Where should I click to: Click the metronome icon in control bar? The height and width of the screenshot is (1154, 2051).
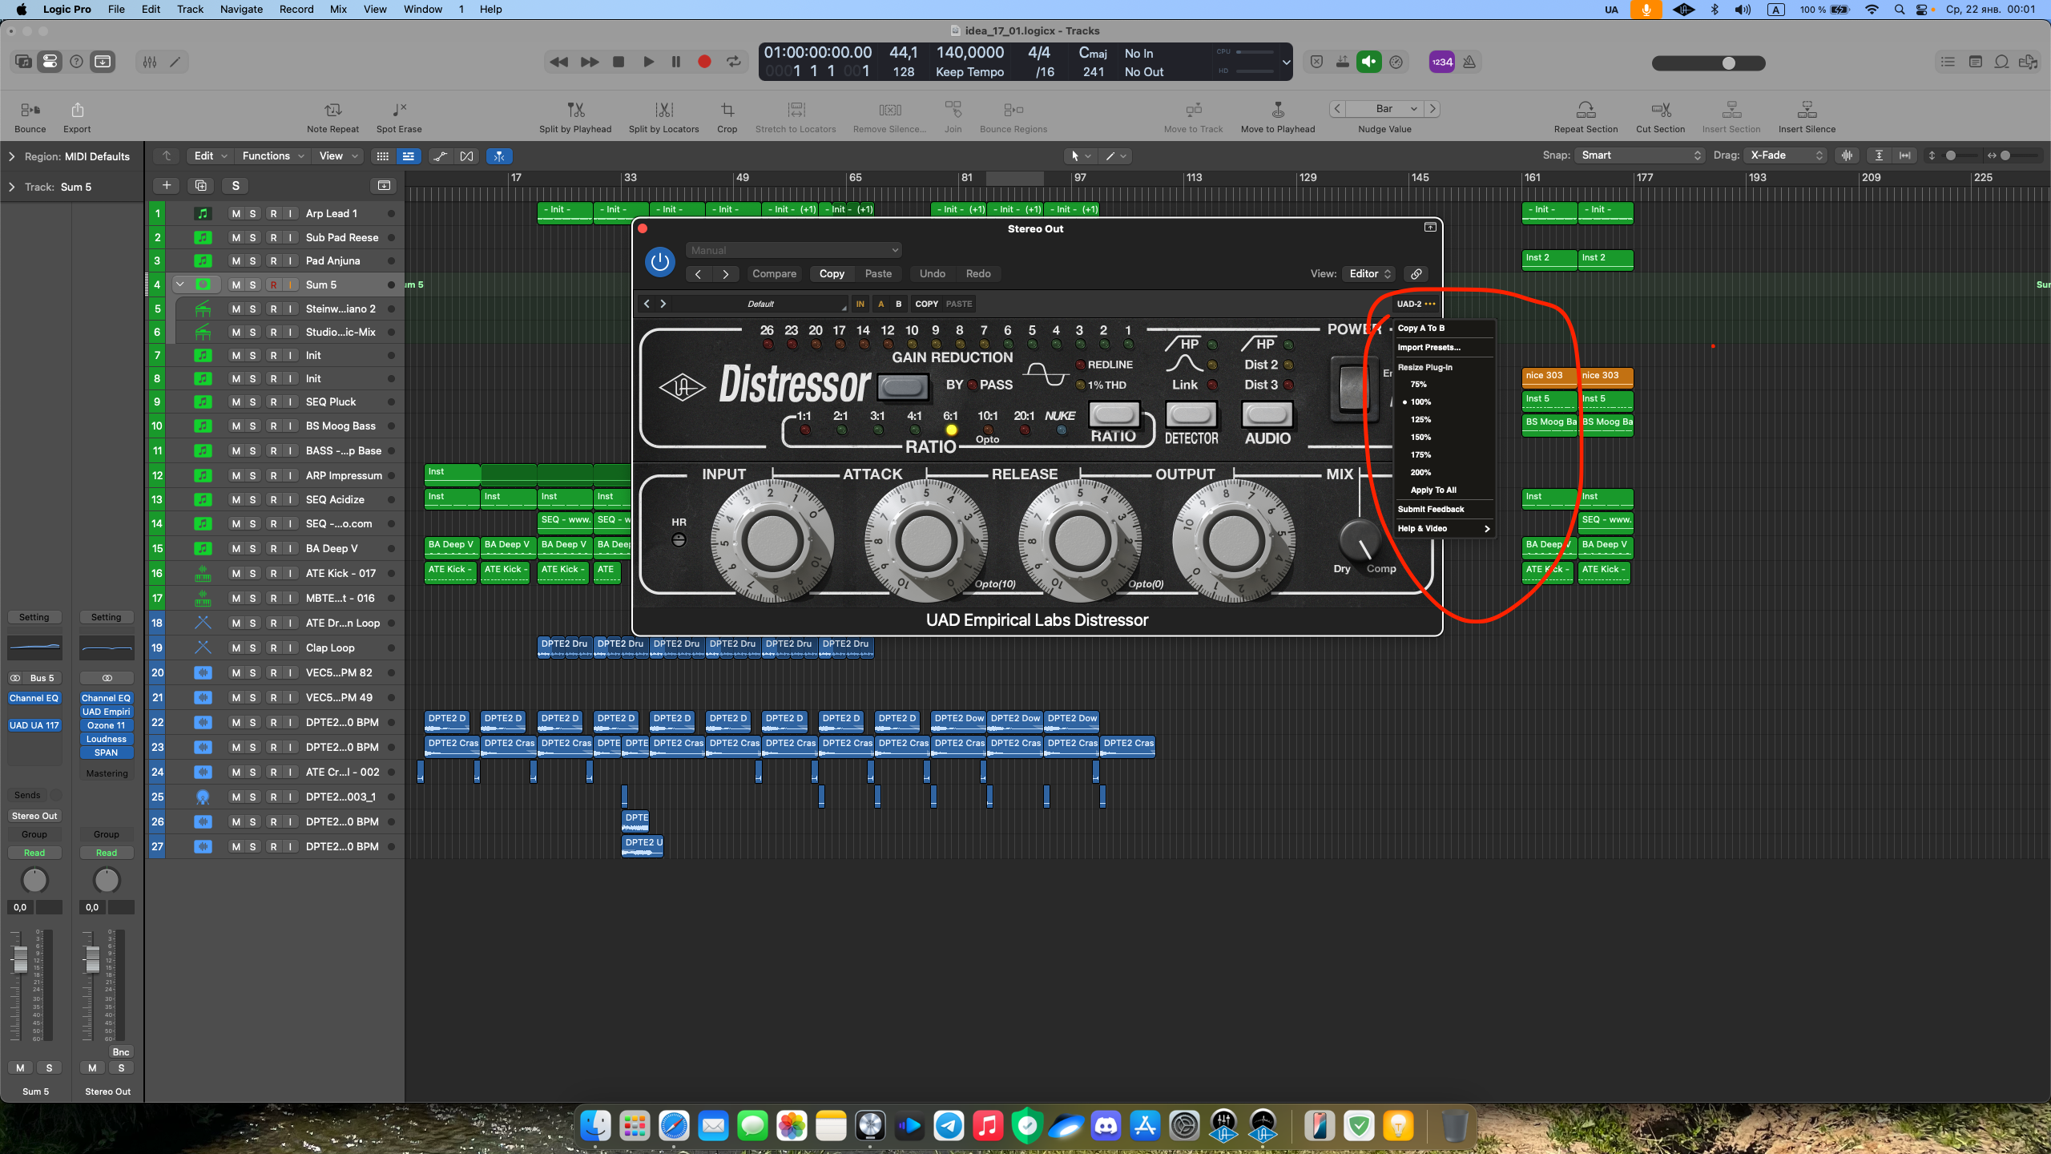[x=1469, y=62]
